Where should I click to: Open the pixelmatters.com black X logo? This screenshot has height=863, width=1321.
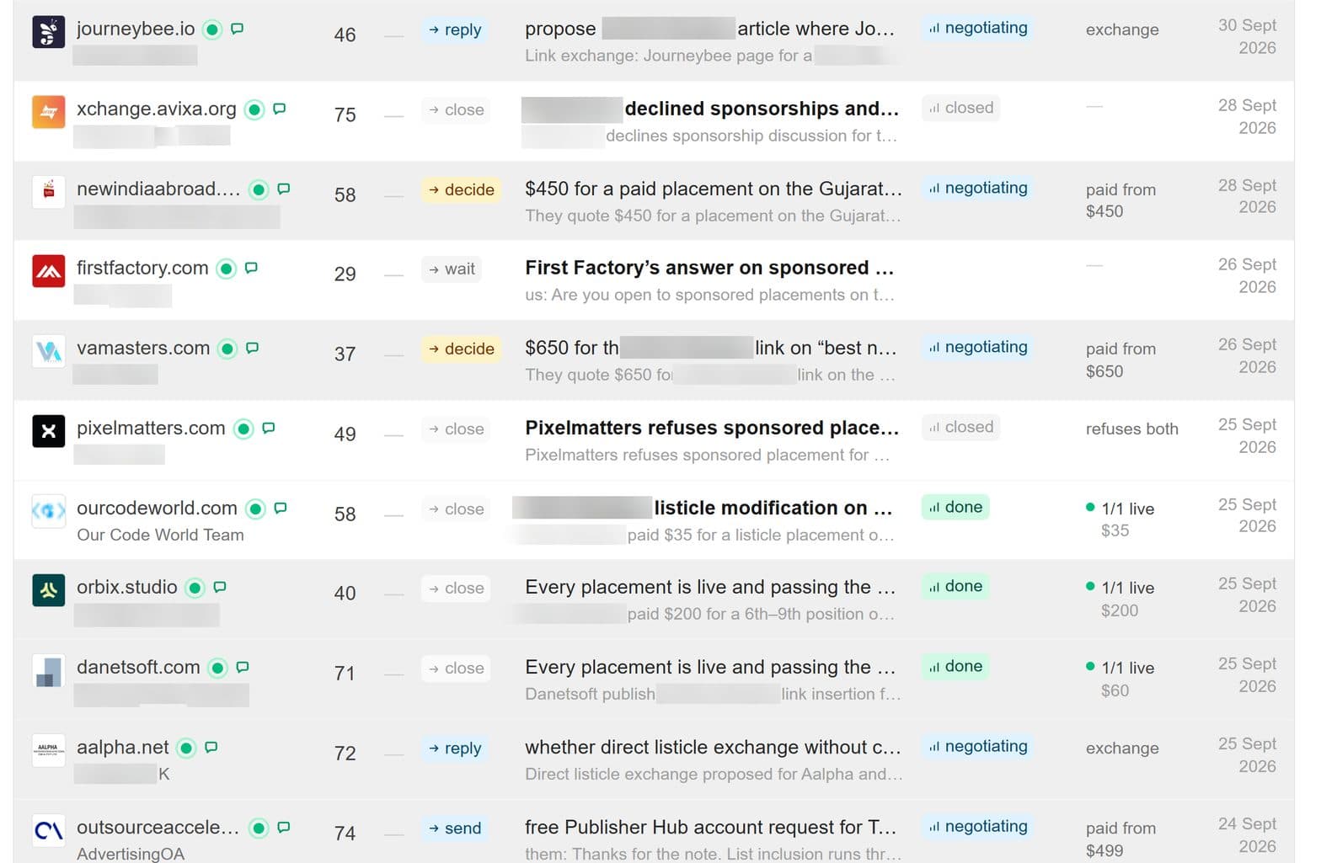(x=48, y=431)
